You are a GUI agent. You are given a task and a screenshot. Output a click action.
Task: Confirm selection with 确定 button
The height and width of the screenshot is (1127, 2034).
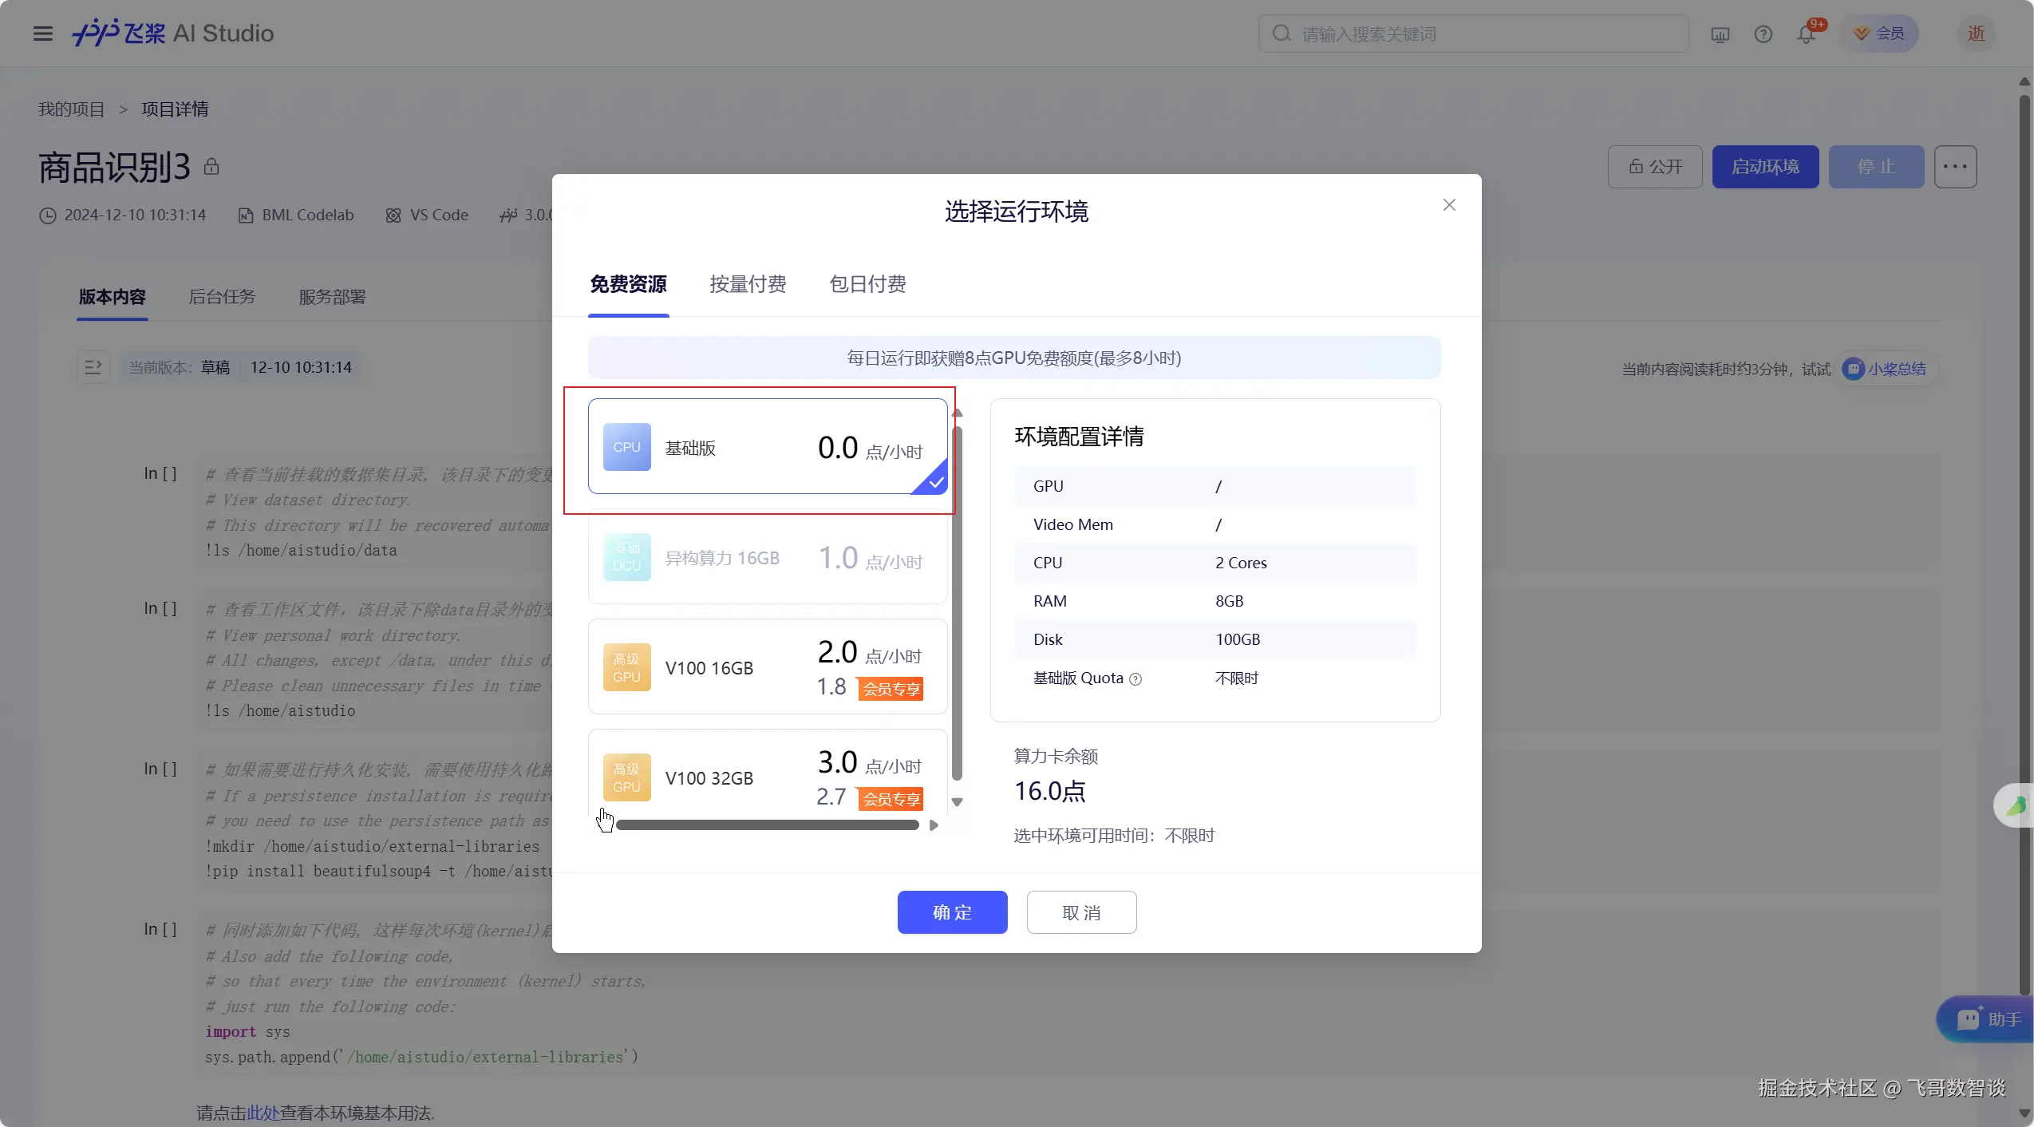tap(952, 912)
